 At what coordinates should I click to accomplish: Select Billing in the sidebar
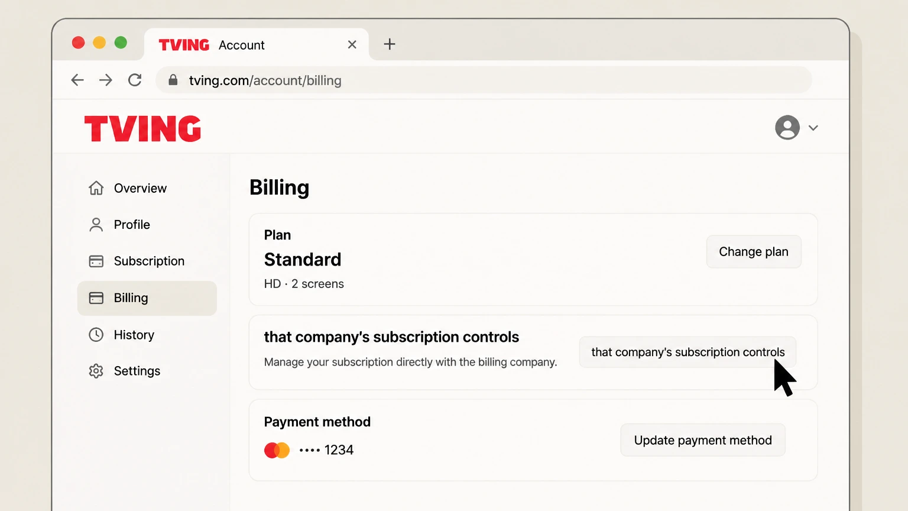pos(147,298)
